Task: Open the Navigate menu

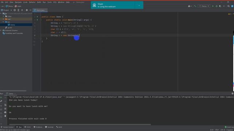Action: point(18,2)
